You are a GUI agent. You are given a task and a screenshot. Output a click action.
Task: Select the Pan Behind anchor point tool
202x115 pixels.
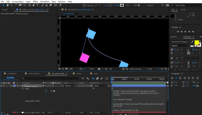point(24,5)
